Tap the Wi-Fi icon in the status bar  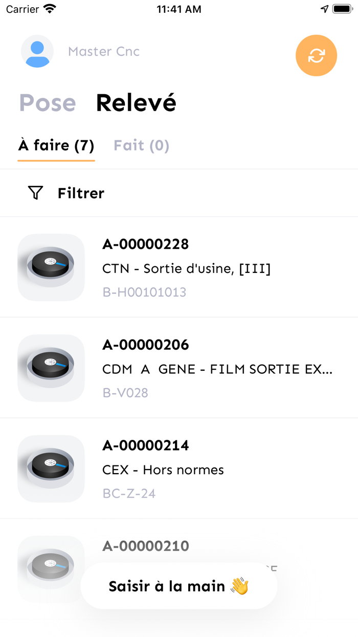point(48,8)
